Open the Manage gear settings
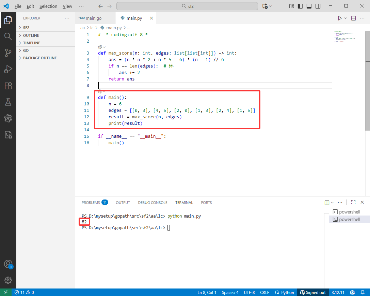The image size is (370, 296). [x=8, y=280]
